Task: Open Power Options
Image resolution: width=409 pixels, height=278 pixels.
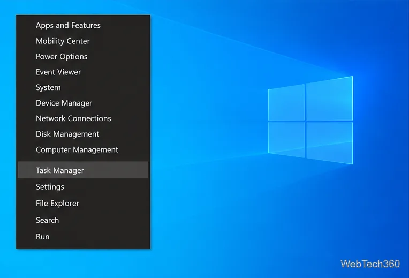Action: (83, 57)
